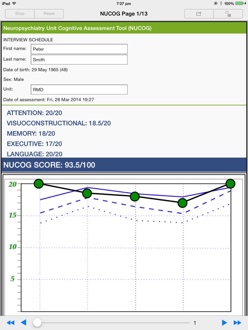Tap the battery icon in status bar
This screenshot has height=330, width=248.
click(x=239, y=4)
